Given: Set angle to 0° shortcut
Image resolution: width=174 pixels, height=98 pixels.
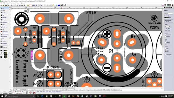Looking at the screenshot, I should point(166,29).
